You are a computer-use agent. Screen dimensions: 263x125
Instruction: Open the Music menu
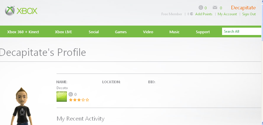click(x=174, y=32)
